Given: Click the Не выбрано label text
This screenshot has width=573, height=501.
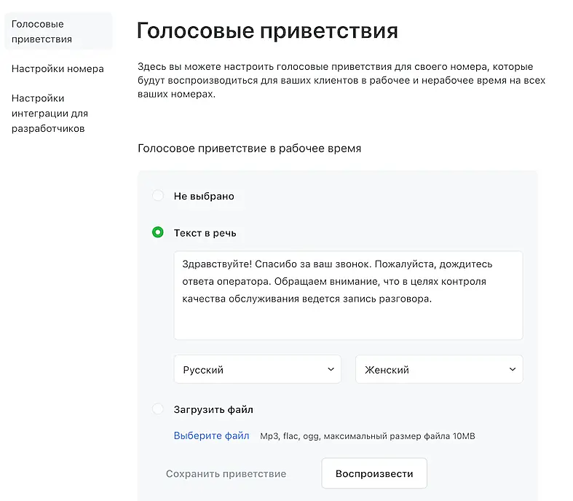Looking at the screenshot, I should 204,196.
